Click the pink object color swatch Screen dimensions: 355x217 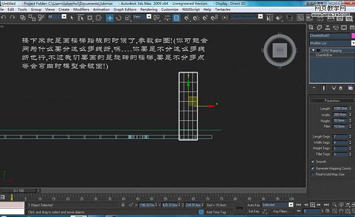[353, 35]
